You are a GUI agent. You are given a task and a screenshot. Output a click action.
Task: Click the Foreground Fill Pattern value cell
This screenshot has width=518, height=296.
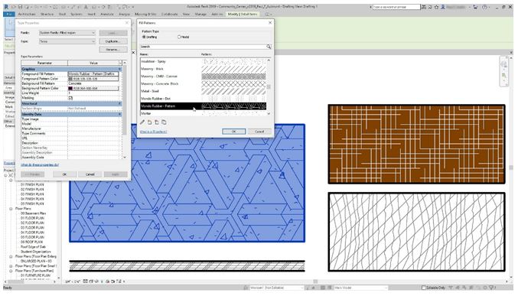tap(93, 74)
